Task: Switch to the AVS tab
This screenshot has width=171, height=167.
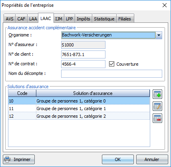Action: [x=10, y=19]
